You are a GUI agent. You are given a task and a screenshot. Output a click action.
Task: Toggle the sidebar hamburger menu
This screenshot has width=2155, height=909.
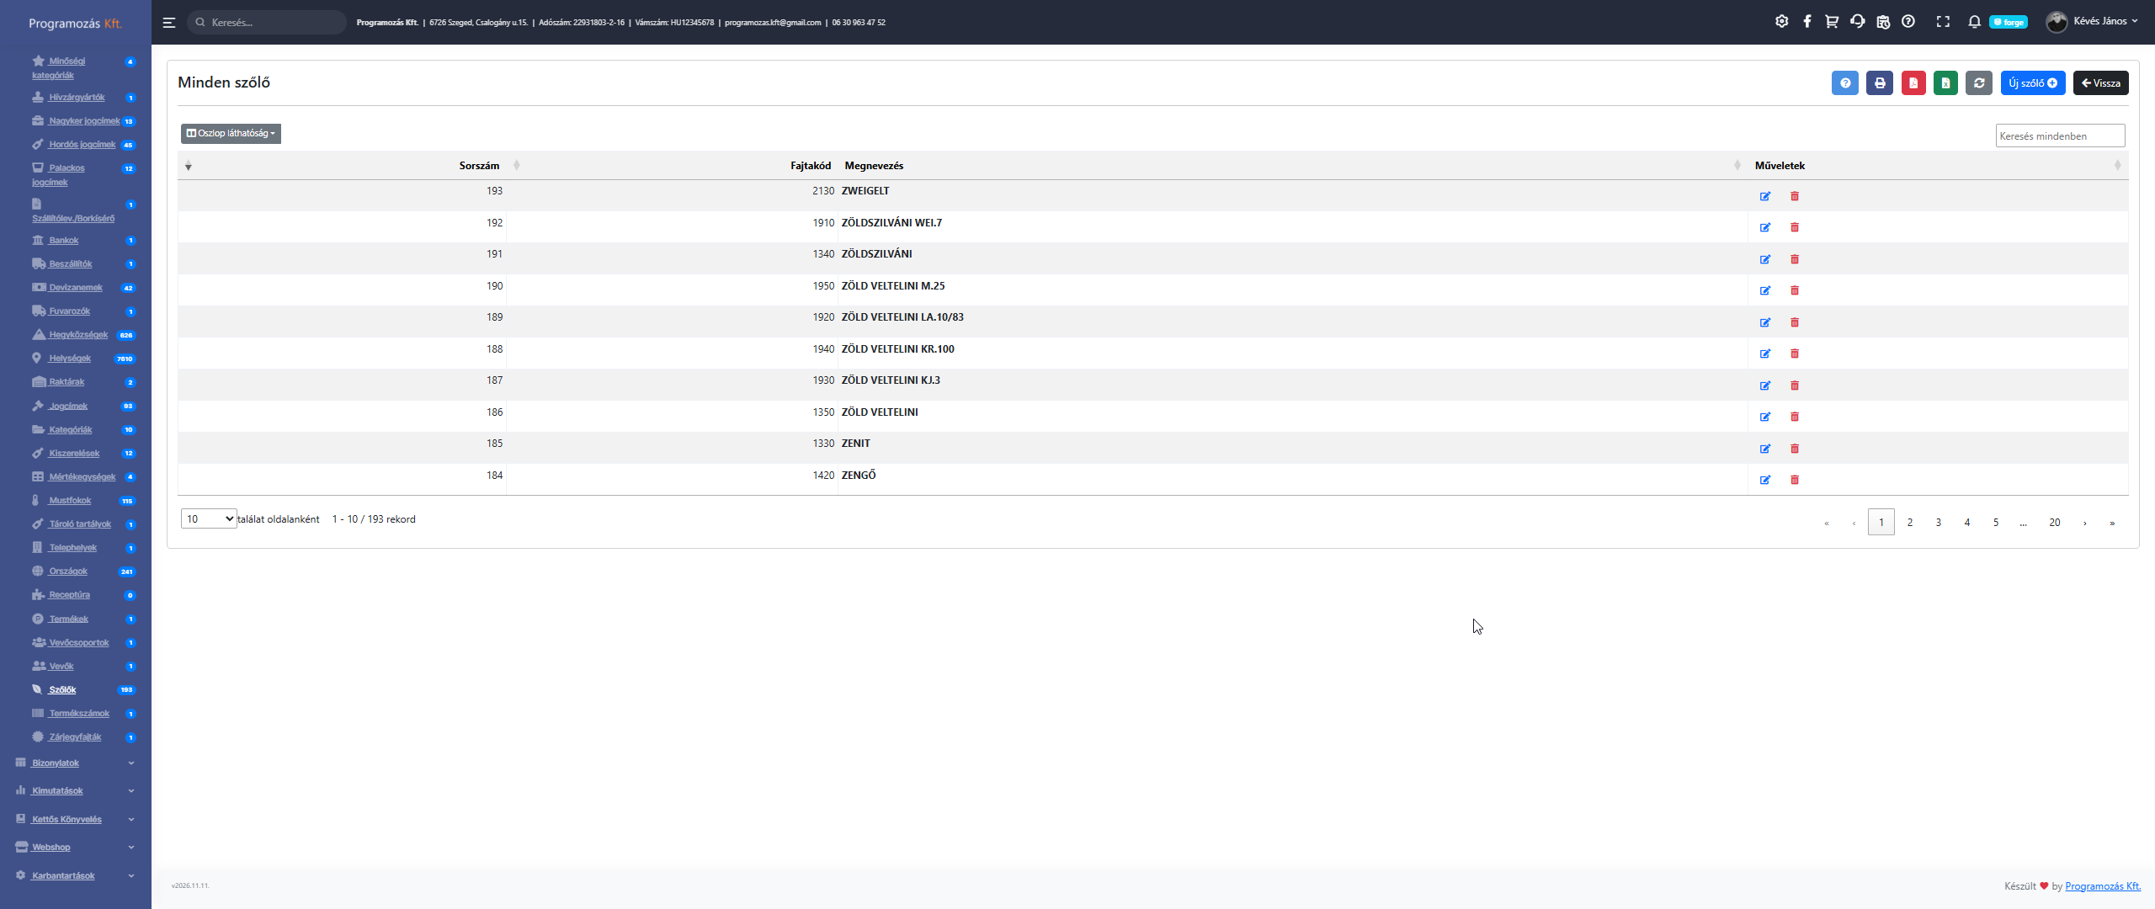(169, 23)
